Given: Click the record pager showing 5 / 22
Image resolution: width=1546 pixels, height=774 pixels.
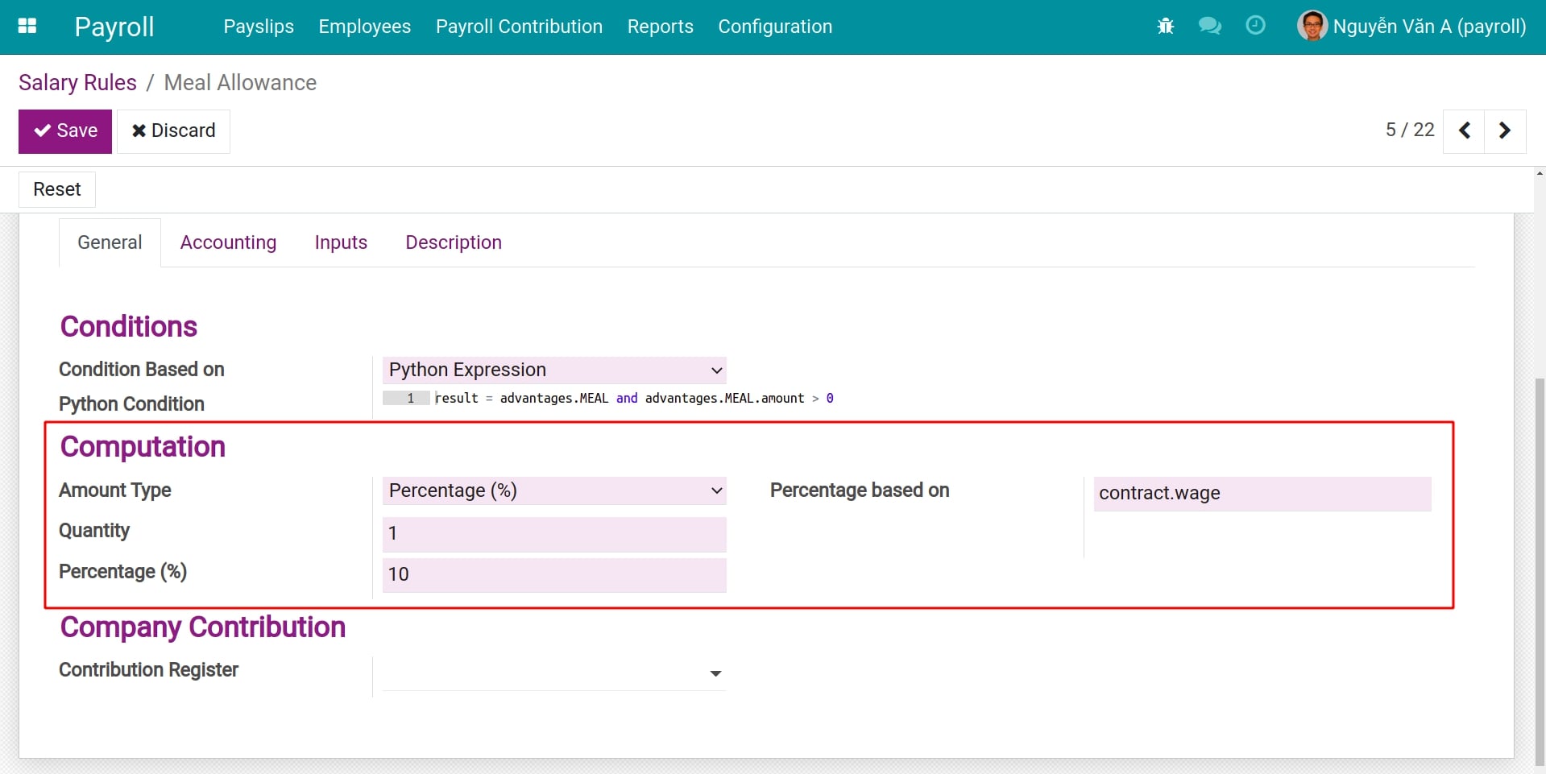Looking at the screenshot, I should (1409, 130).
